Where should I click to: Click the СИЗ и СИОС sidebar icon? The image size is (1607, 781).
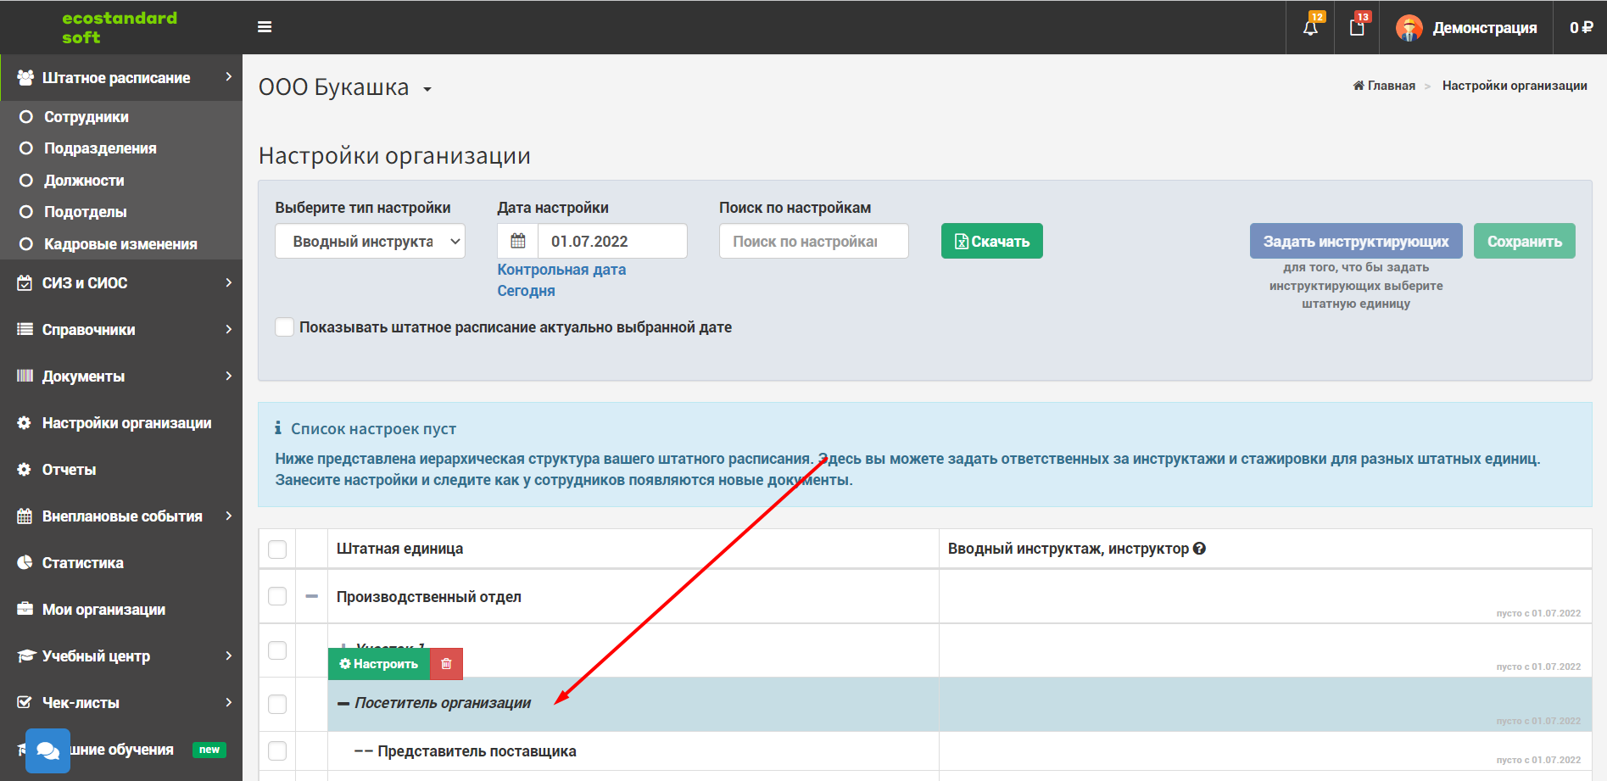(25, 283)
